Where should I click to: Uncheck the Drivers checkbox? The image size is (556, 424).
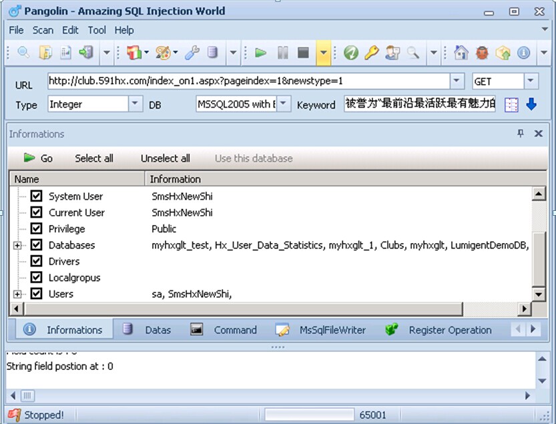pos(36,261)
